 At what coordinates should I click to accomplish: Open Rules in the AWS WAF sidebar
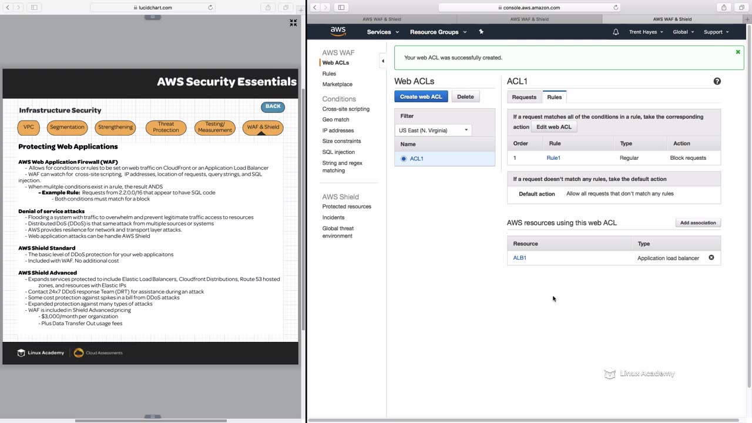click(x=329, y=74)
